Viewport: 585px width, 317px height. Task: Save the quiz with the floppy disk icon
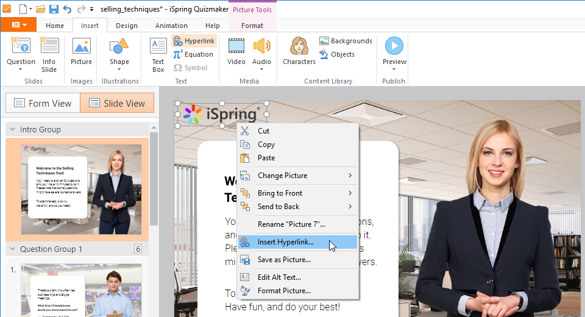[x=54, y=9]
